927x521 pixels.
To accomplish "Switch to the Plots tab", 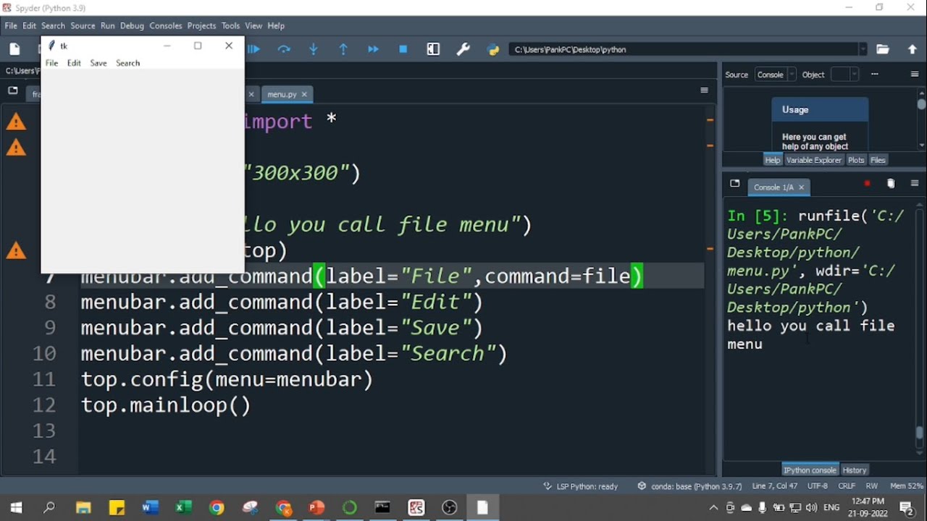I will click(x=856, y=160).
